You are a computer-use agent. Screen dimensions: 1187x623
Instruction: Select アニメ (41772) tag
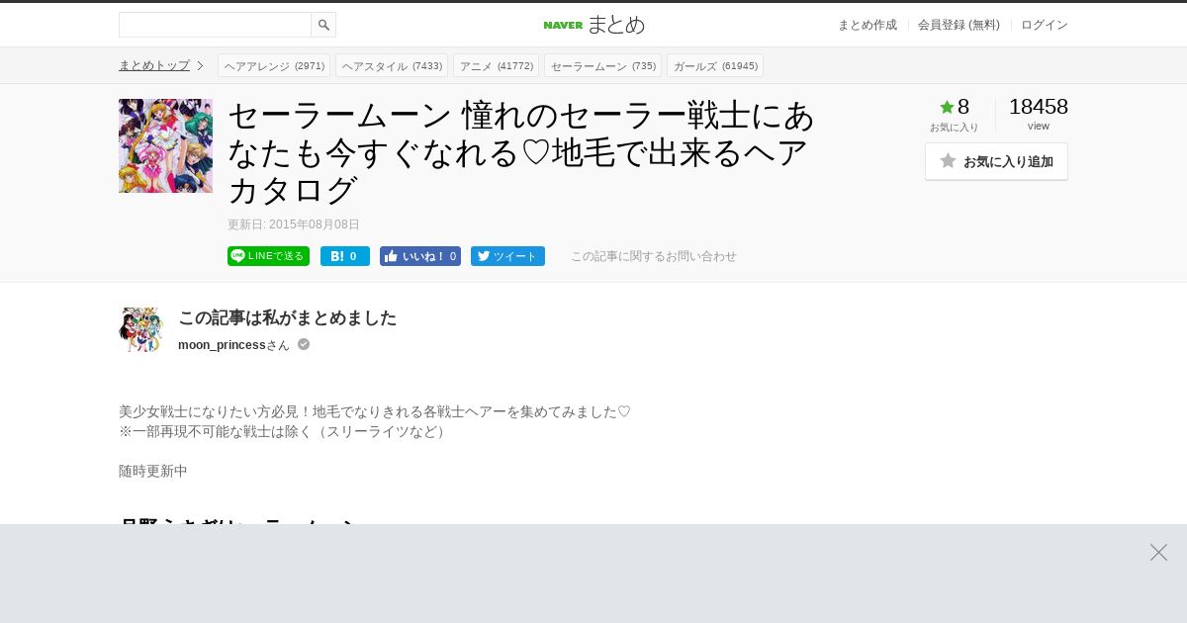[496, 65]
